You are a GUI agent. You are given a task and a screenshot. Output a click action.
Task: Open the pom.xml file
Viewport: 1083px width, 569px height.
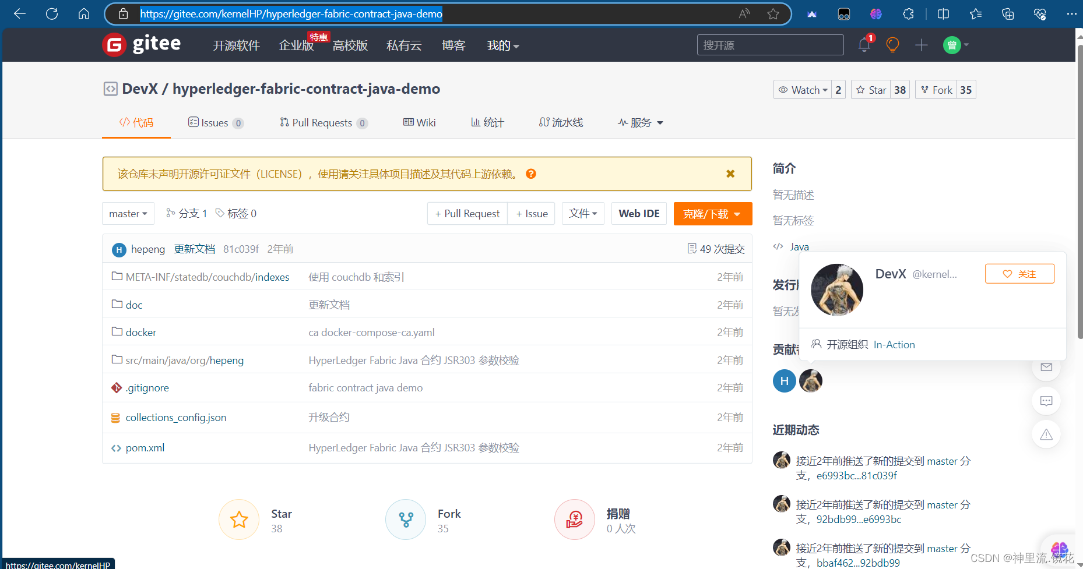point(145,447)
